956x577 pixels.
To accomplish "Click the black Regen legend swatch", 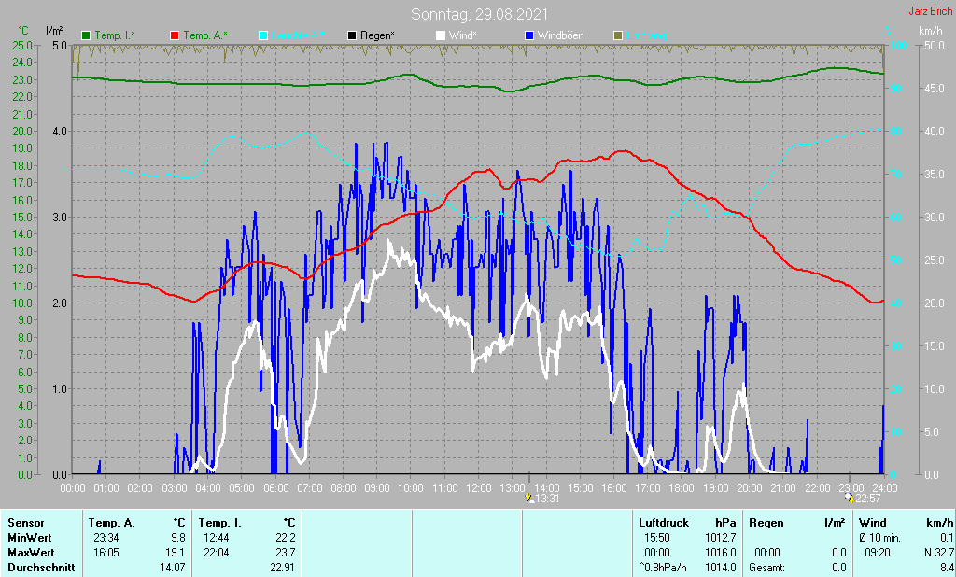I will coord(352,35).
